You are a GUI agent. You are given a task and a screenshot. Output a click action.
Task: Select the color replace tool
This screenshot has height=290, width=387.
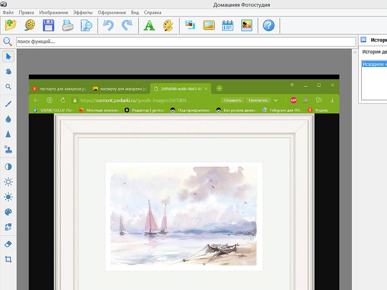pyautogui.click(x=8, y=227)
